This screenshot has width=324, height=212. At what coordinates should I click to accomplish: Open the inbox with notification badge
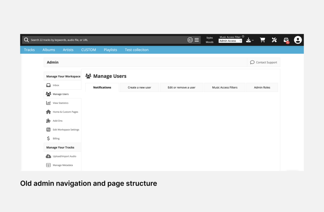(286, 40)
